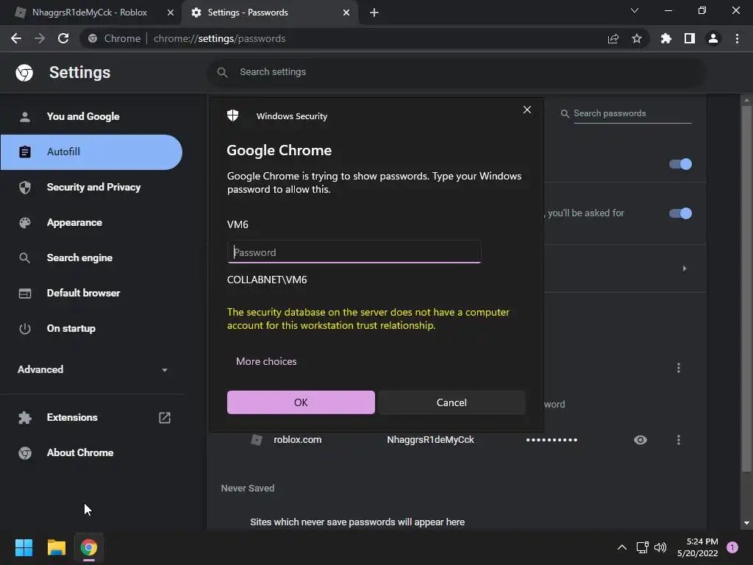Open the Extensions puzzle icon in toolbar
The image size is (753, 565).
(666, 38)
